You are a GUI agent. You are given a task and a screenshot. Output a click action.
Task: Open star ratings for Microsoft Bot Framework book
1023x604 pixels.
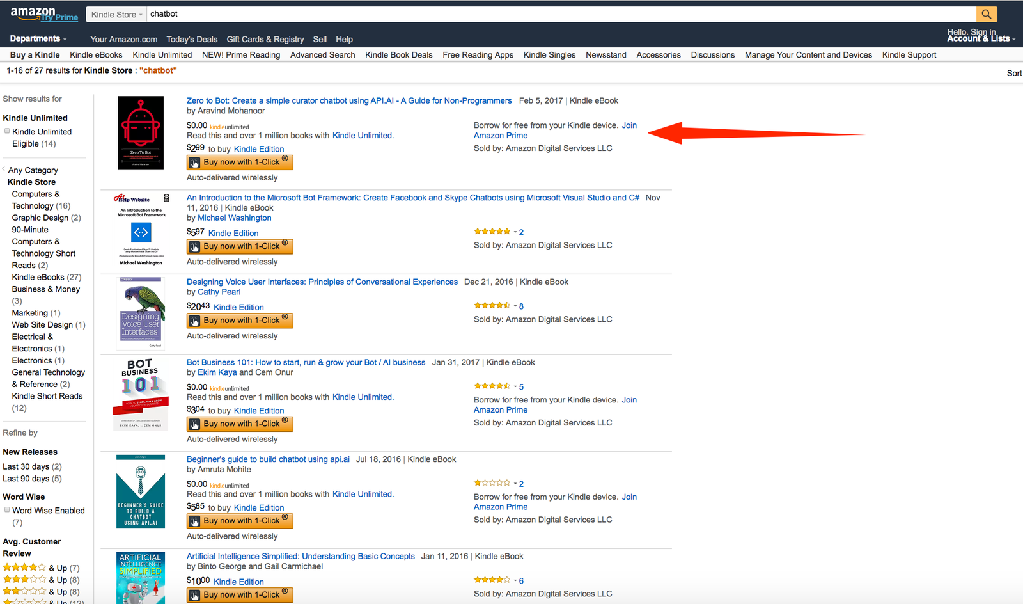pos(492,232)
